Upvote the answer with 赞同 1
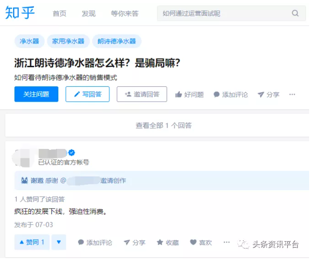This screenshot has height=260, width=311. (x=32, y=242)
